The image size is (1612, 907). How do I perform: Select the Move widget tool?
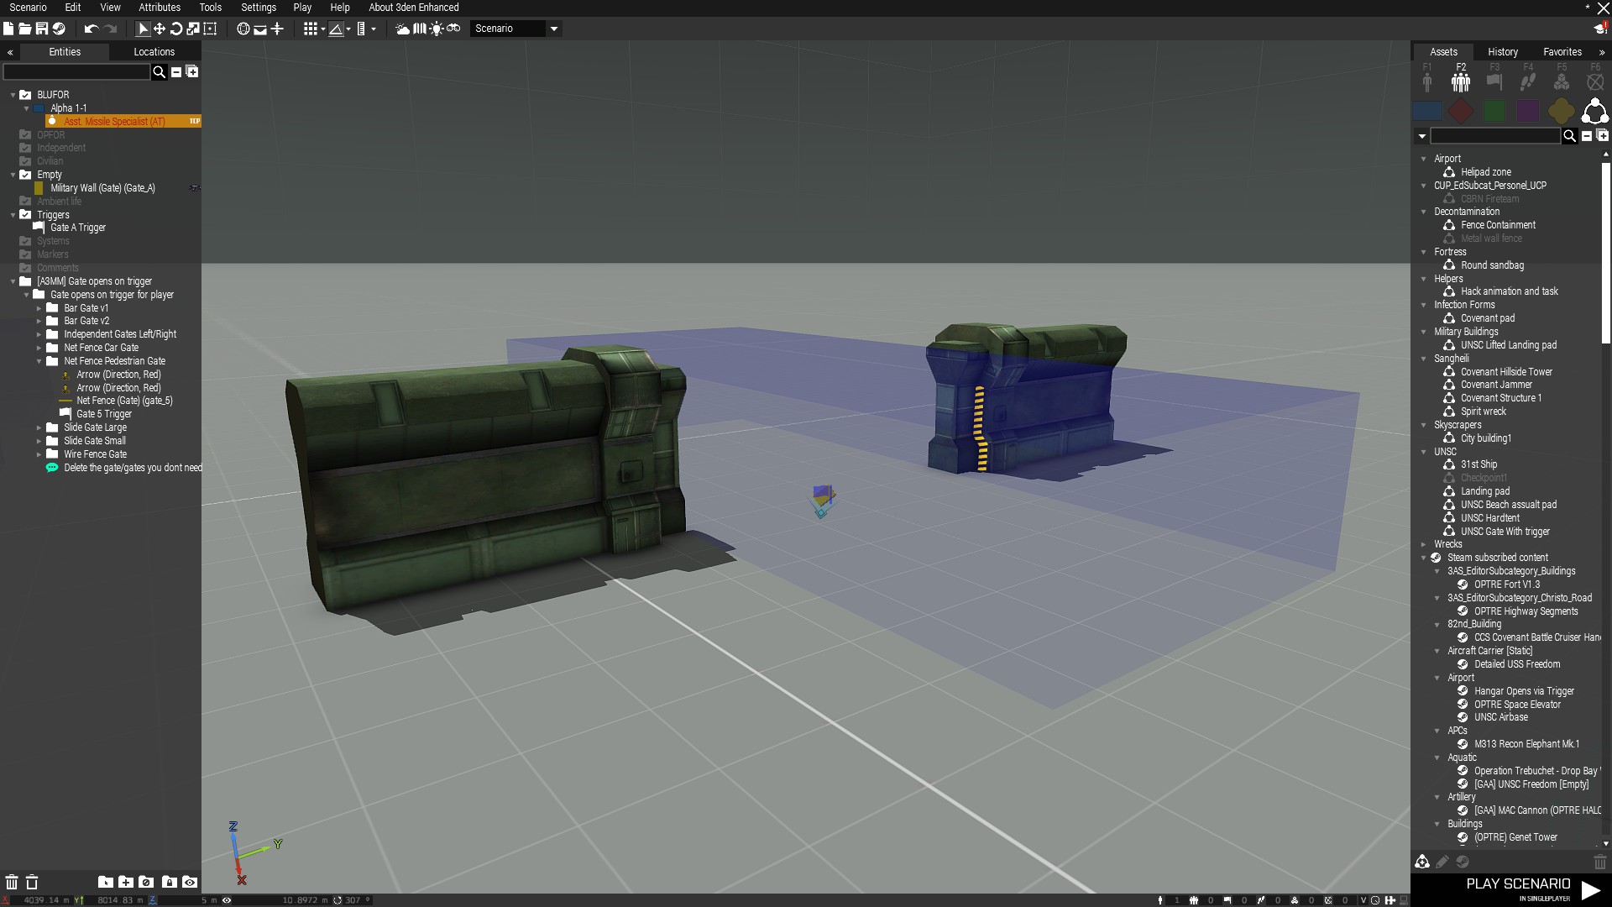click(160, 29)
